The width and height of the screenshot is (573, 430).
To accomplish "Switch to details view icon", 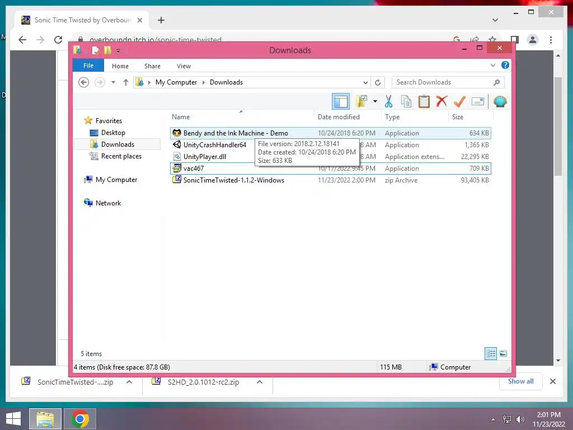I will pyautogui.click(x=490, y=353).
